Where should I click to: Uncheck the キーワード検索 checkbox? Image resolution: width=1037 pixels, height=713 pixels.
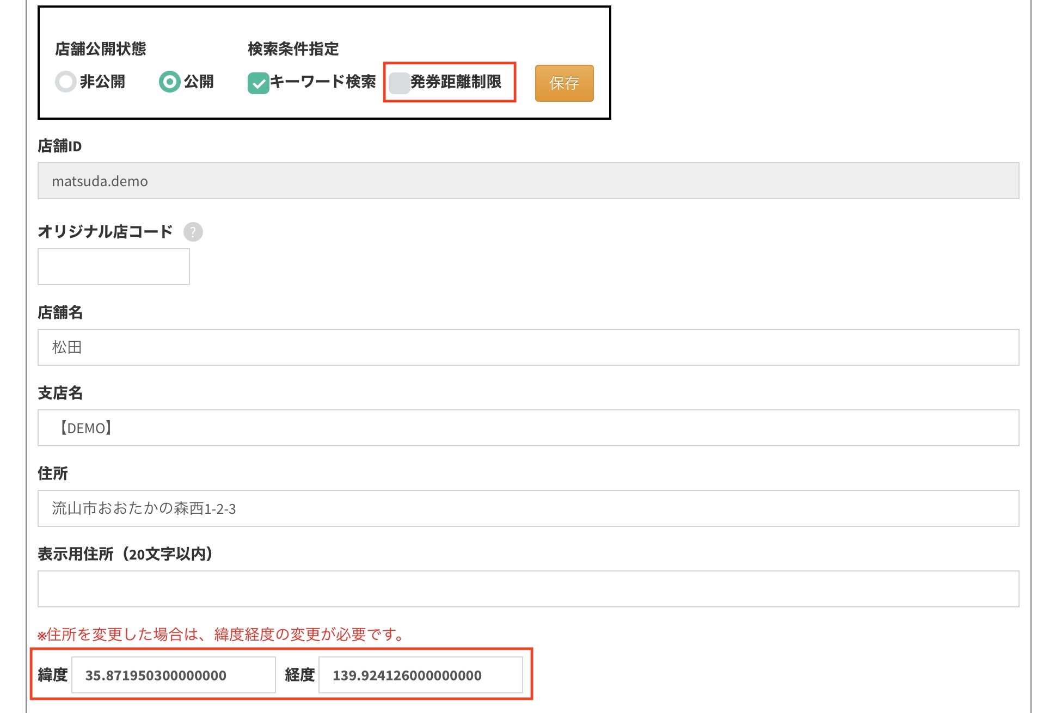[x=258, y=83]
